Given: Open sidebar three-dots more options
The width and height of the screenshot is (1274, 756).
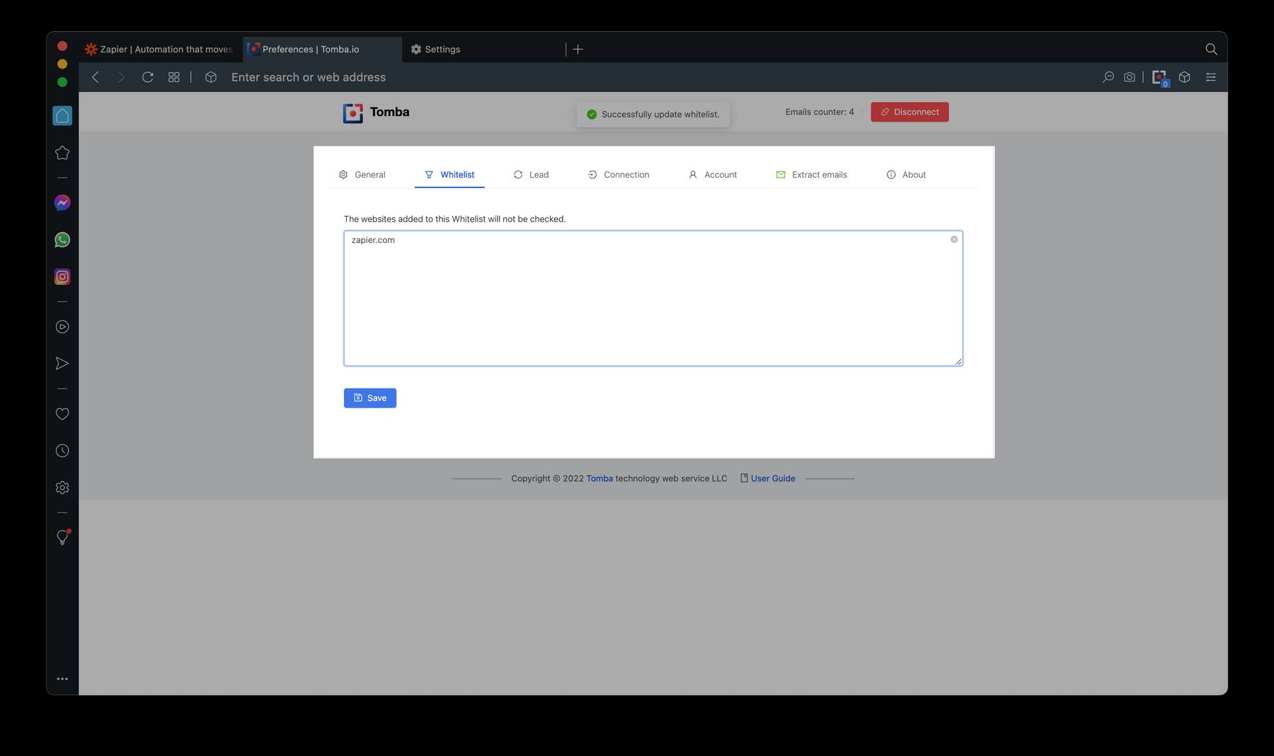Looking at the screenshot, I should 62,678.
